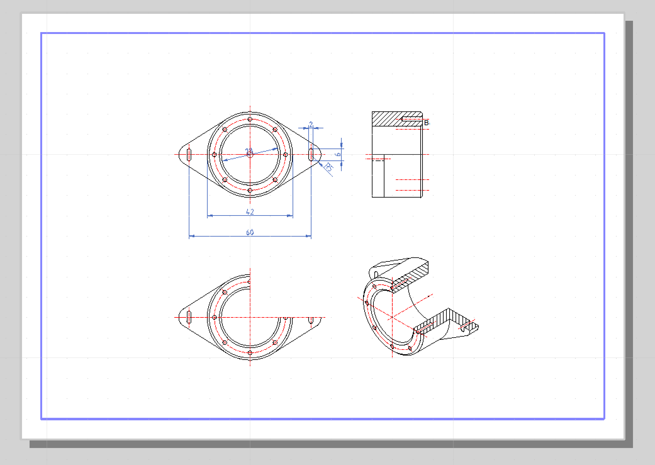655x465 pixels.
Task: Select the dashed hidden line in side view
Action: point(378,160)
